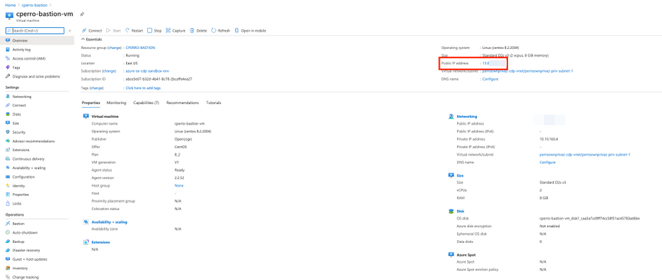This screenshot has width=662, height=280.
Task: Open azure-se-cdp-sandbox-env subscription link
Action: coord(147,71)
